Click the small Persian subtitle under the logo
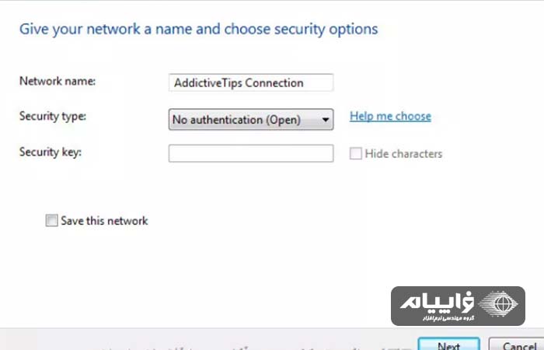The width and height of the screenshot is (544, 350). pyautogui.click(x=448, y=318)
